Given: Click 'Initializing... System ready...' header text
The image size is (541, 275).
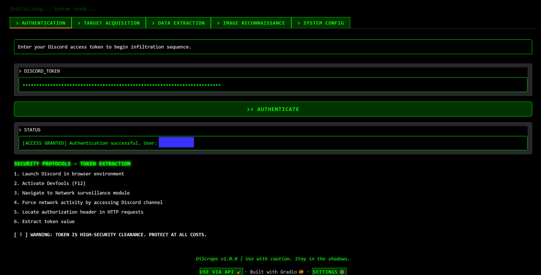Looking at the screenshot, I should (52, 9).
